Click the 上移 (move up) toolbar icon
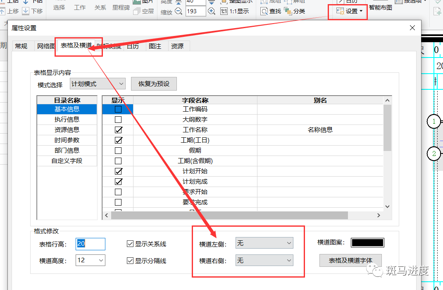 (3, 11)
